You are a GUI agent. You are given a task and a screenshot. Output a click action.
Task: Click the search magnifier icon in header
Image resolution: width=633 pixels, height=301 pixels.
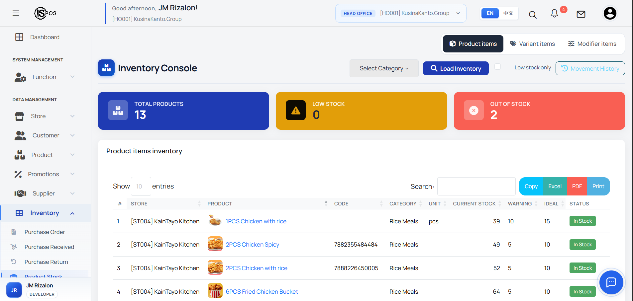(x=533, y=15)
